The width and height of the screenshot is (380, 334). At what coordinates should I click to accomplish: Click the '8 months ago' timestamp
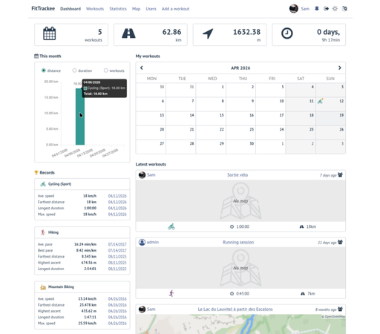326,310
